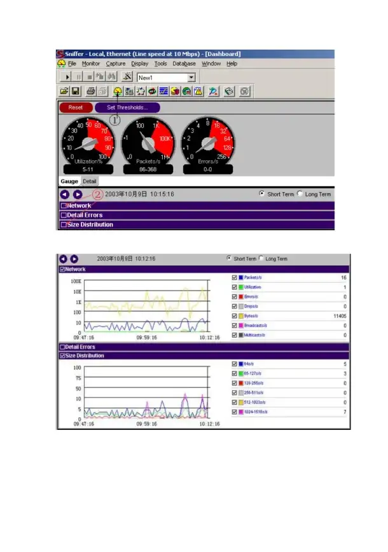Open the Monitor menu
388x552 pixels.
(x=91, y=64)
